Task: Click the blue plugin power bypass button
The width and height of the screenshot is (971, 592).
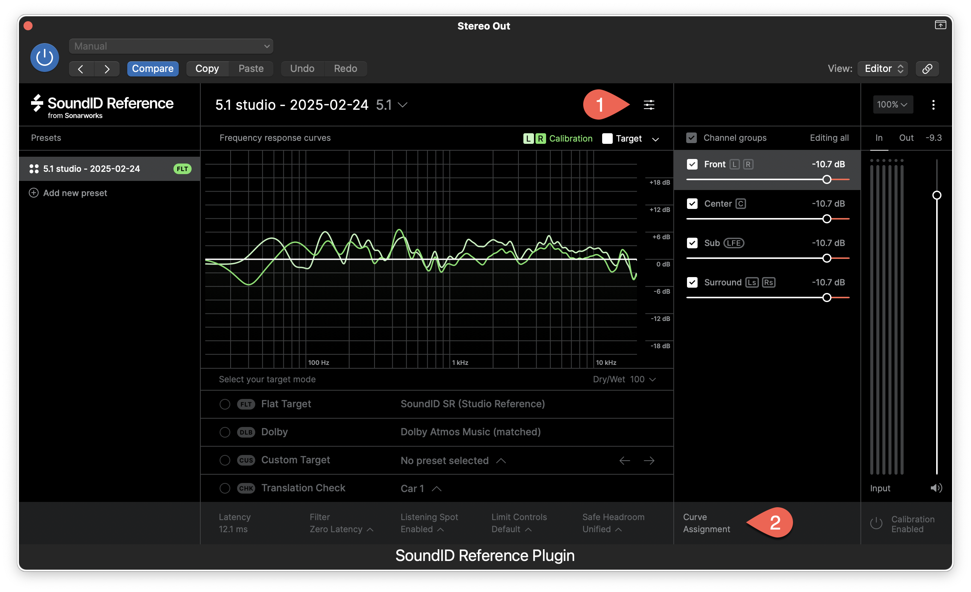Action: click(x=45, y=58)
